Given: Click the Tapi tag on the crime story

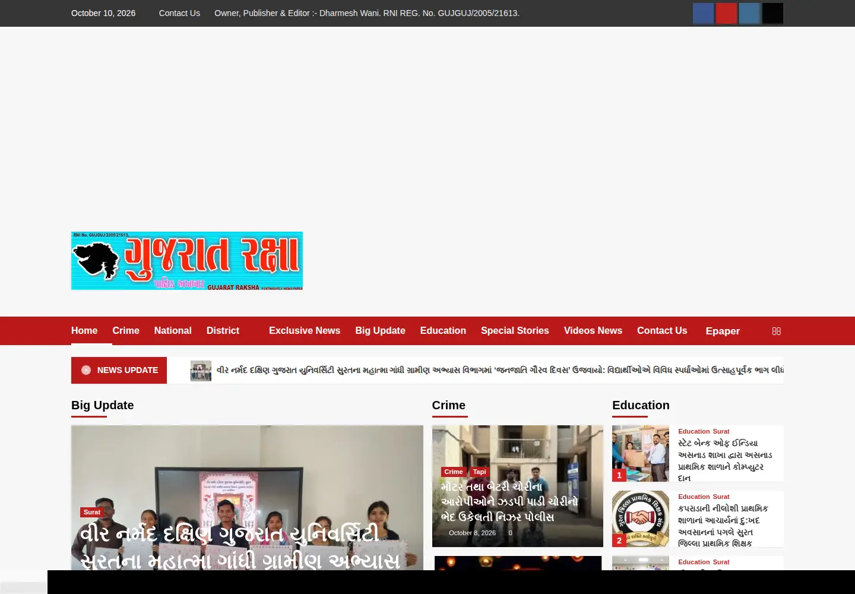Looking at the screenshot, I should 480,472.
